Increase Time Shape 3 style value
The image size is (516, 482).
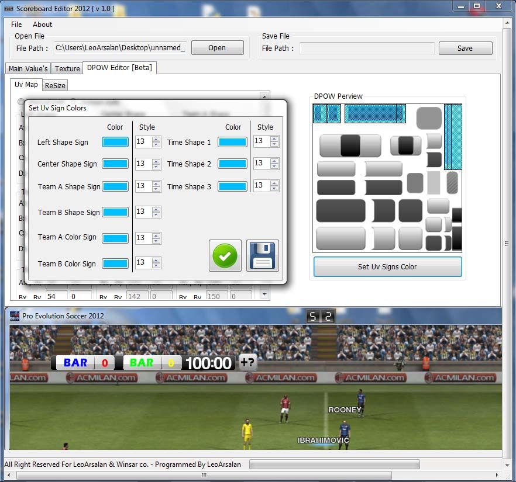pyautogui.click(x=274, y=183)
